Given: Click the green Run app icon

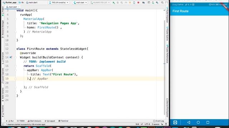Looking at the screenshot, I should pos(114,2).
